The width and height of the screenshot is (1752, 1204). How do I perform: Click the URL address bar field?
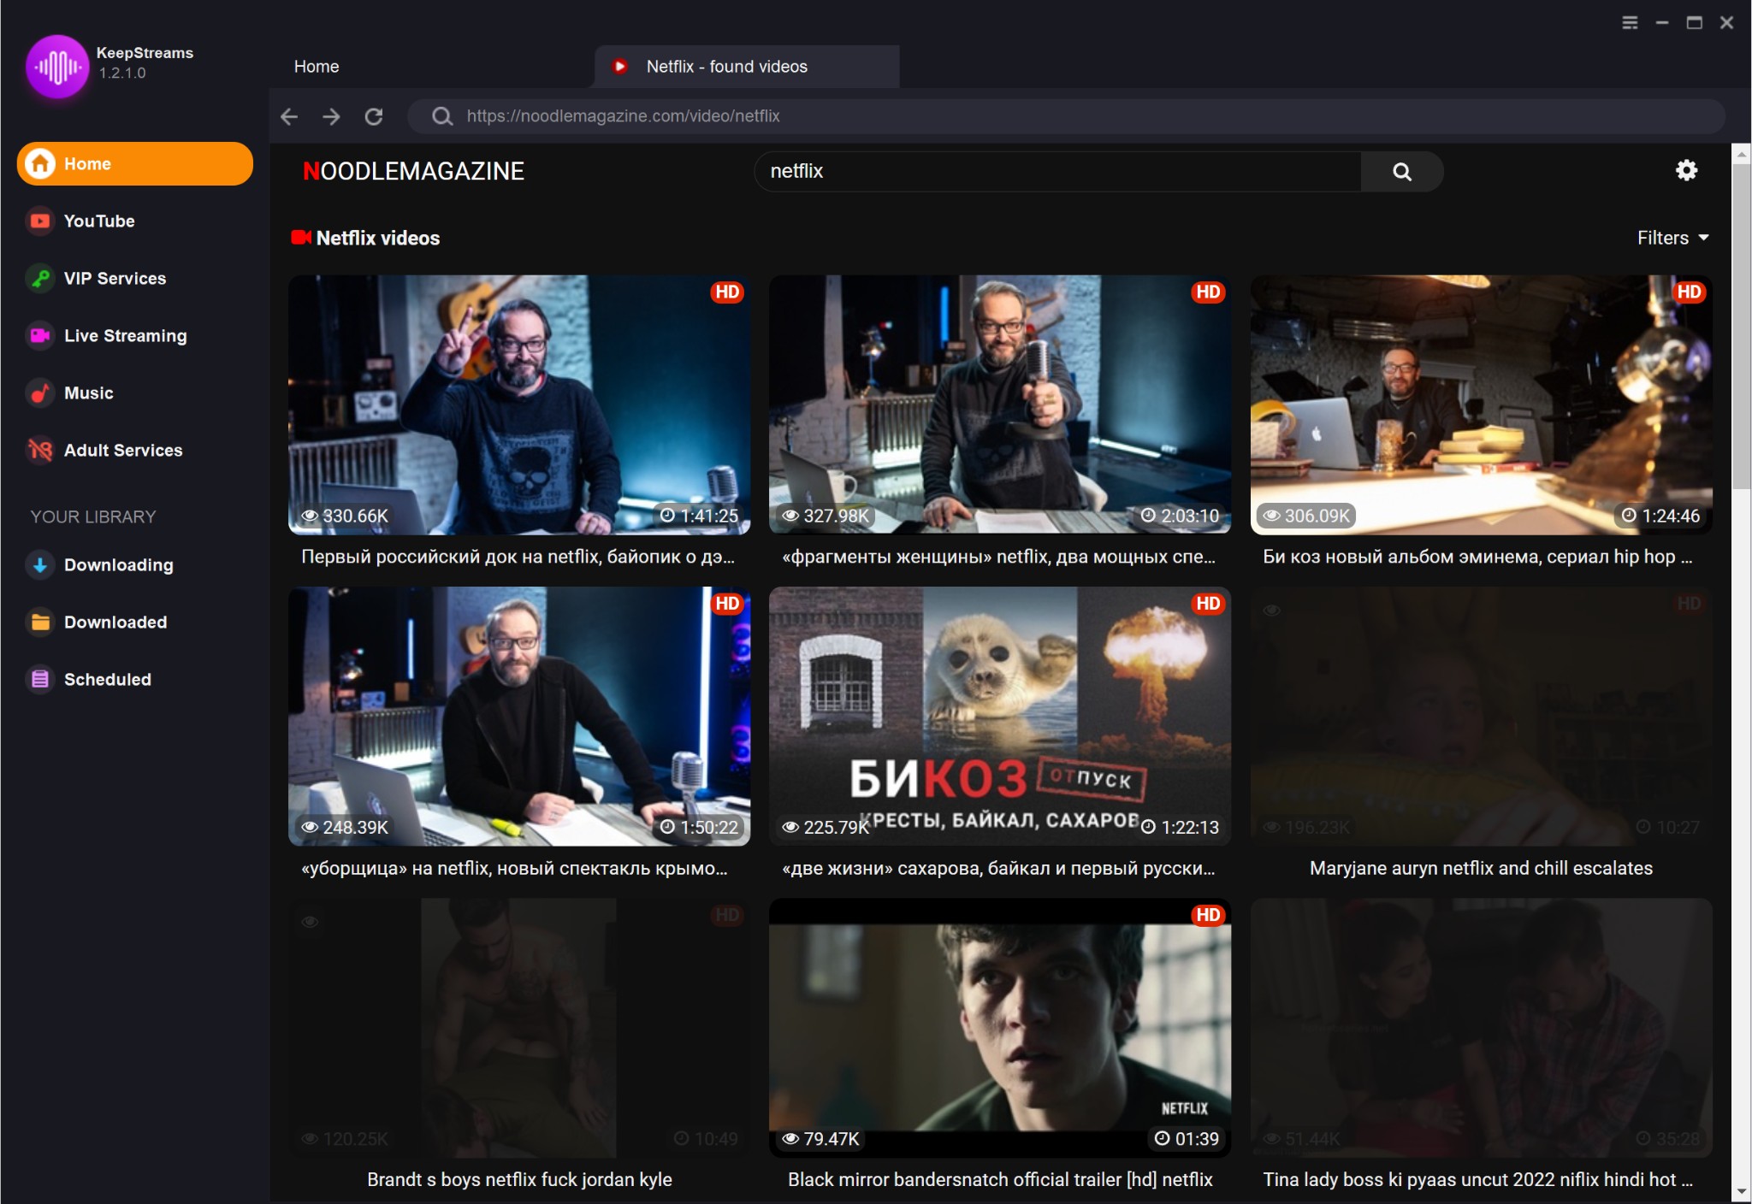point(1065,116)
